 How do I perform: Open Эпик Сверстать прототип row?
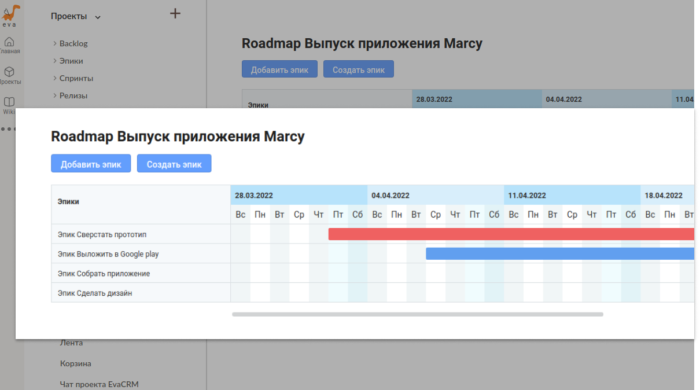pos(141,234)
